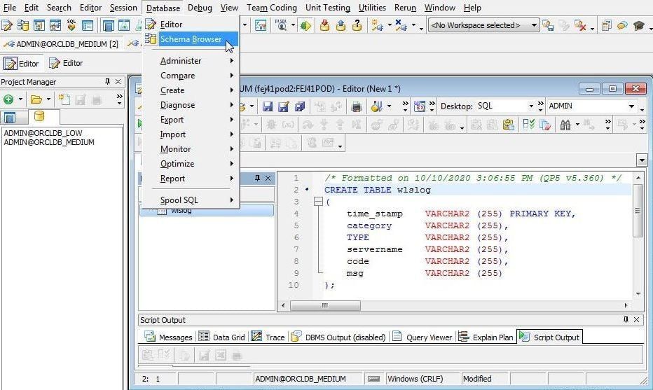Expand the ADMIN schema dropdown
Viewport: 653px width, 390px height.
pos(631,106)
